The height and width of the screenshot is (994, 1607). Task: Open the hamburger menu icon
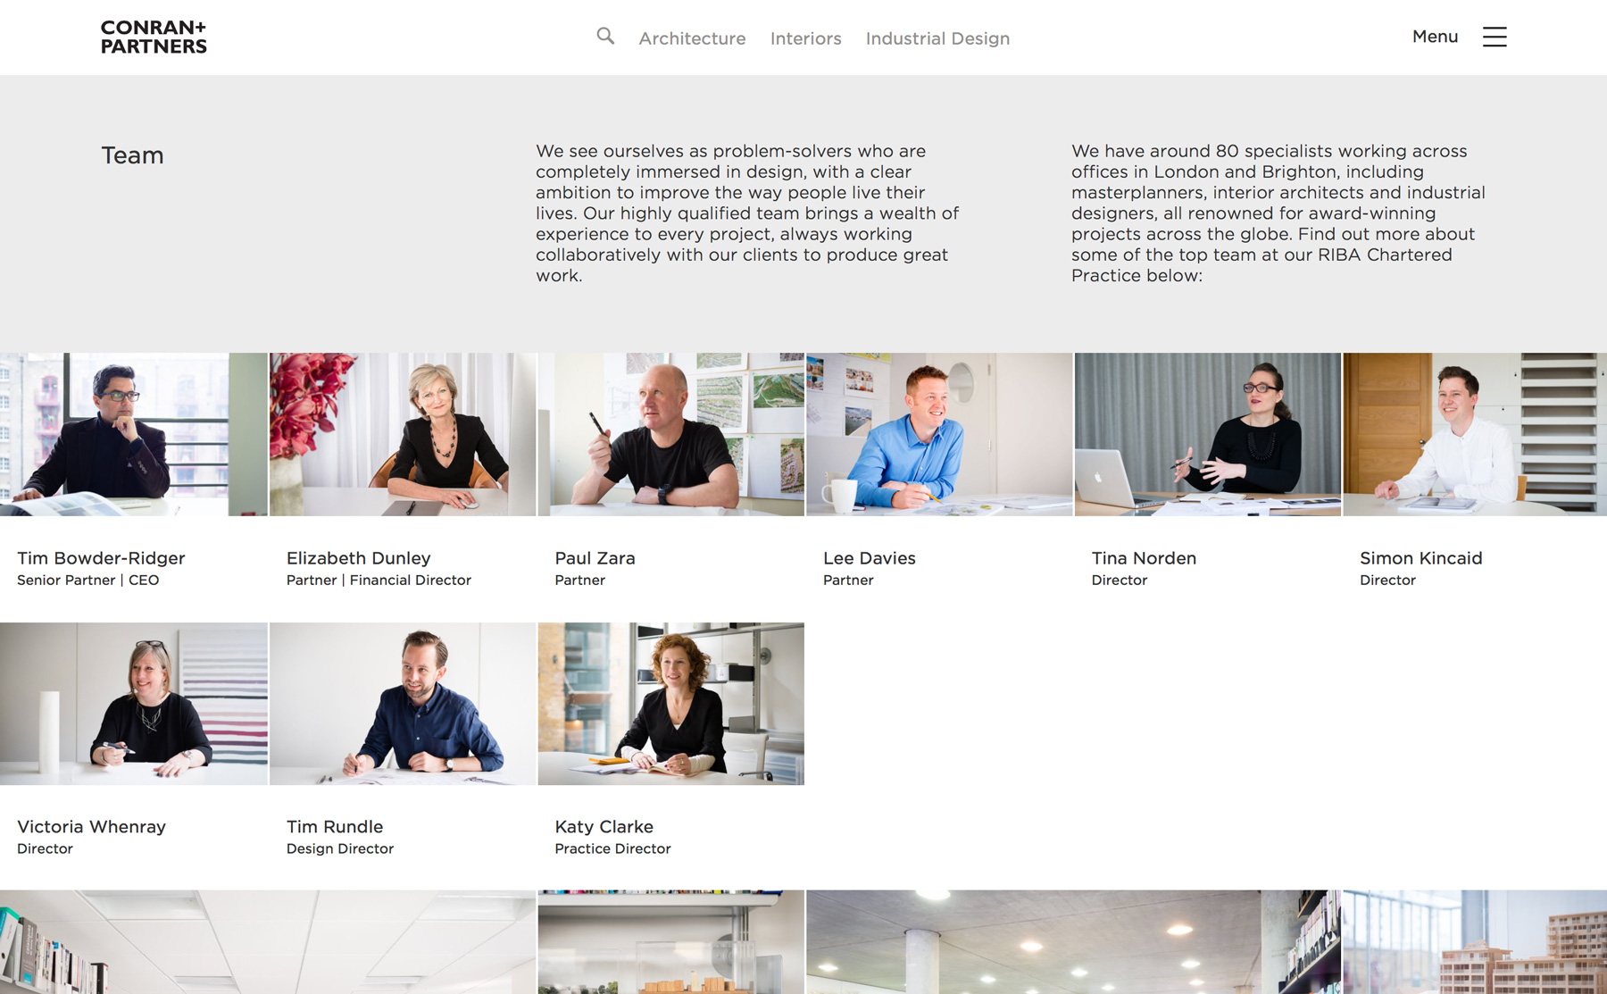1495,37
